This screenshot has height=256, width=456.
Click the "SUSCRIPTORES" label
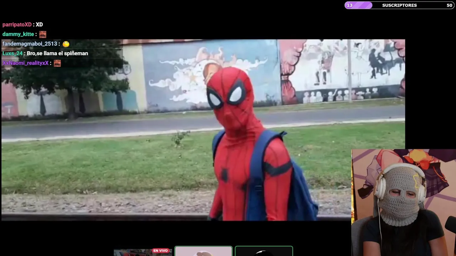tap(399, 5)
